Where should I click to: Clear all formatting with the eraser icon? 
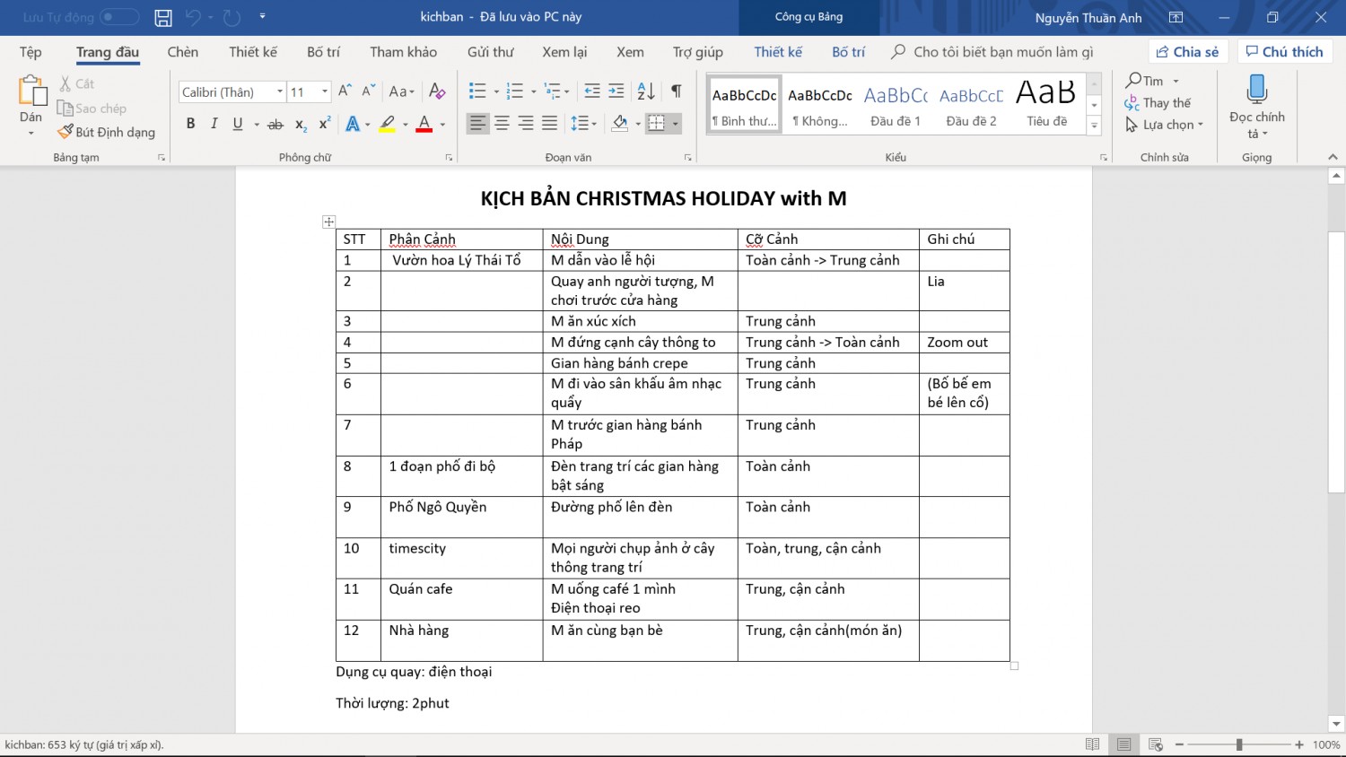tap(437, 91)
